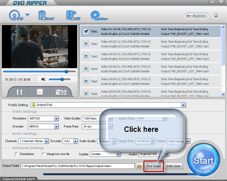Select Title4 video info 00:00:21 text

(126, 67)
